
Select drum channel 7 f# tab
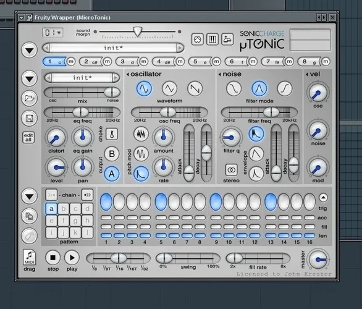click(x=272, y=62)
